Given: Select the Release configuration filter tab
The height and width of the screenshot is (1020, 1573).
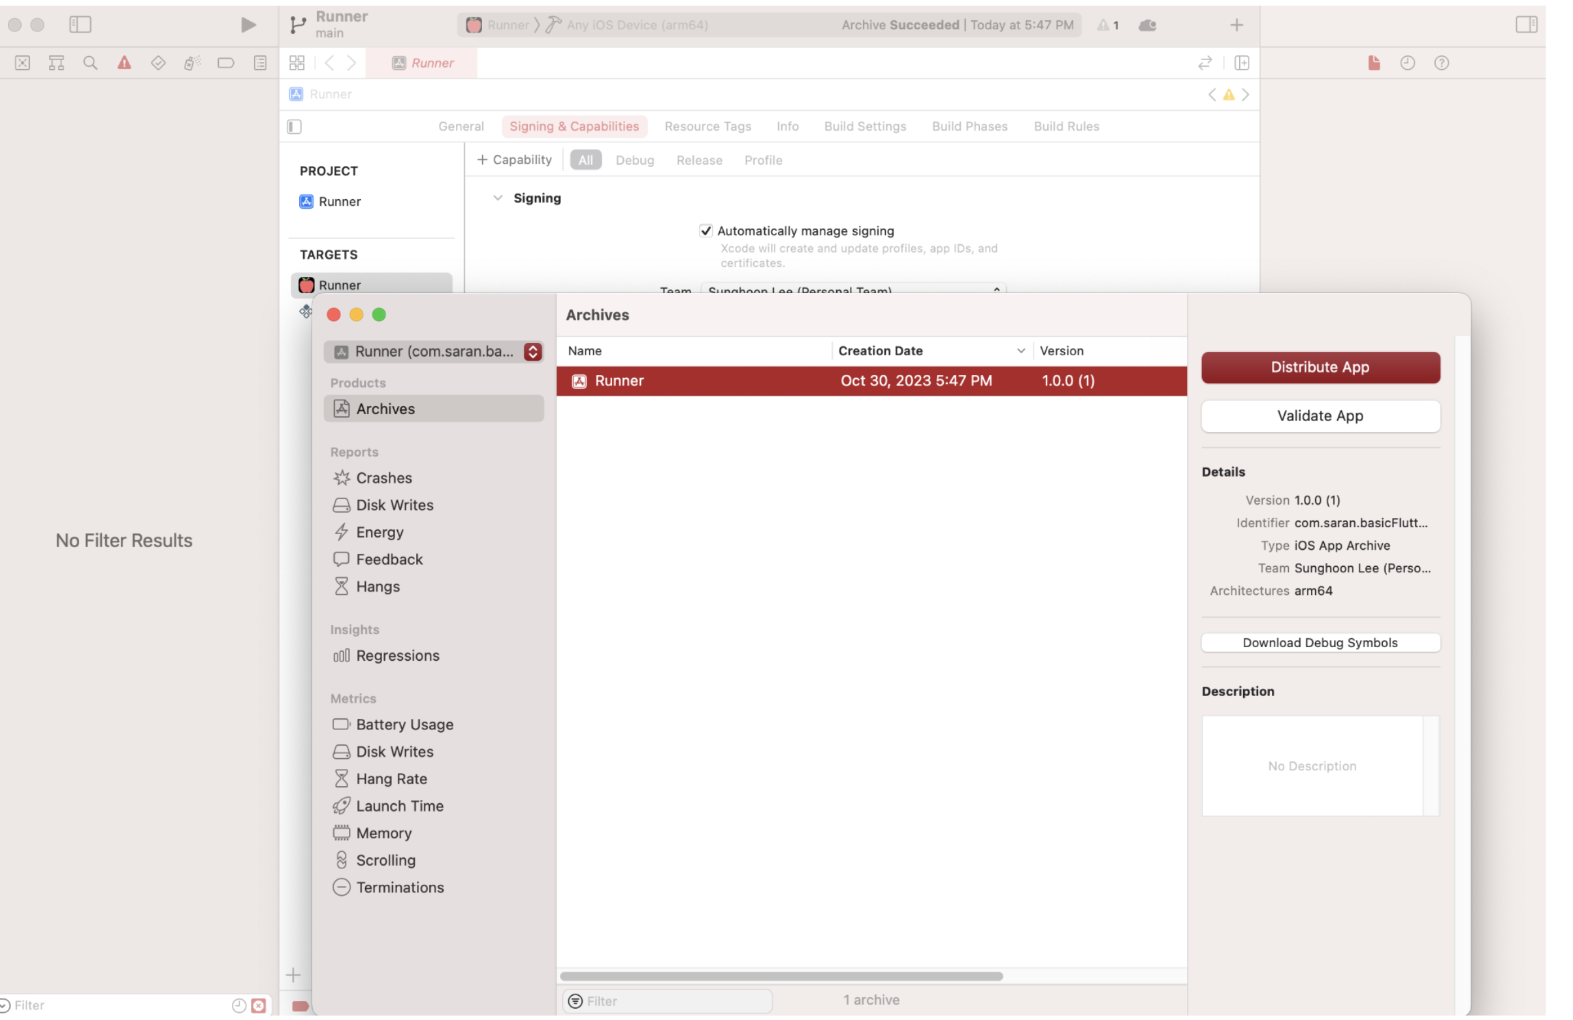Looking at the screenshot, I should [699, 161].
